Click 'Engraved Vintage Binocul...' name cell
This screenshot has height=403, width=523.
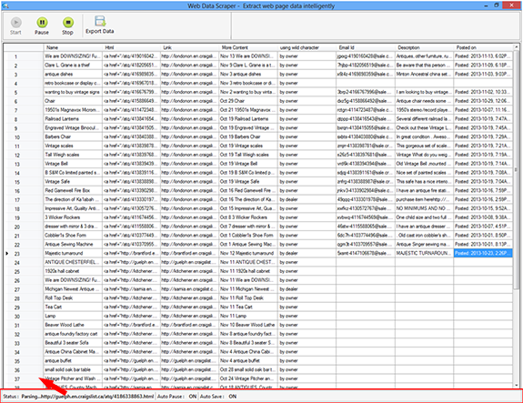coord(73,127)
